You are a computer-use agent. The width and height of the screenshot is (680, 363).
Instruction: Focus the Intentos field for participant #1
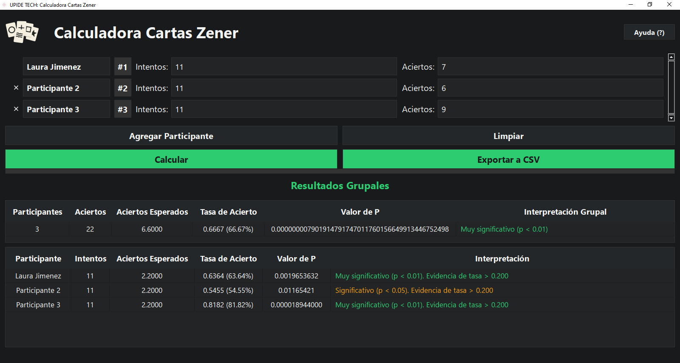pos(283,67)
